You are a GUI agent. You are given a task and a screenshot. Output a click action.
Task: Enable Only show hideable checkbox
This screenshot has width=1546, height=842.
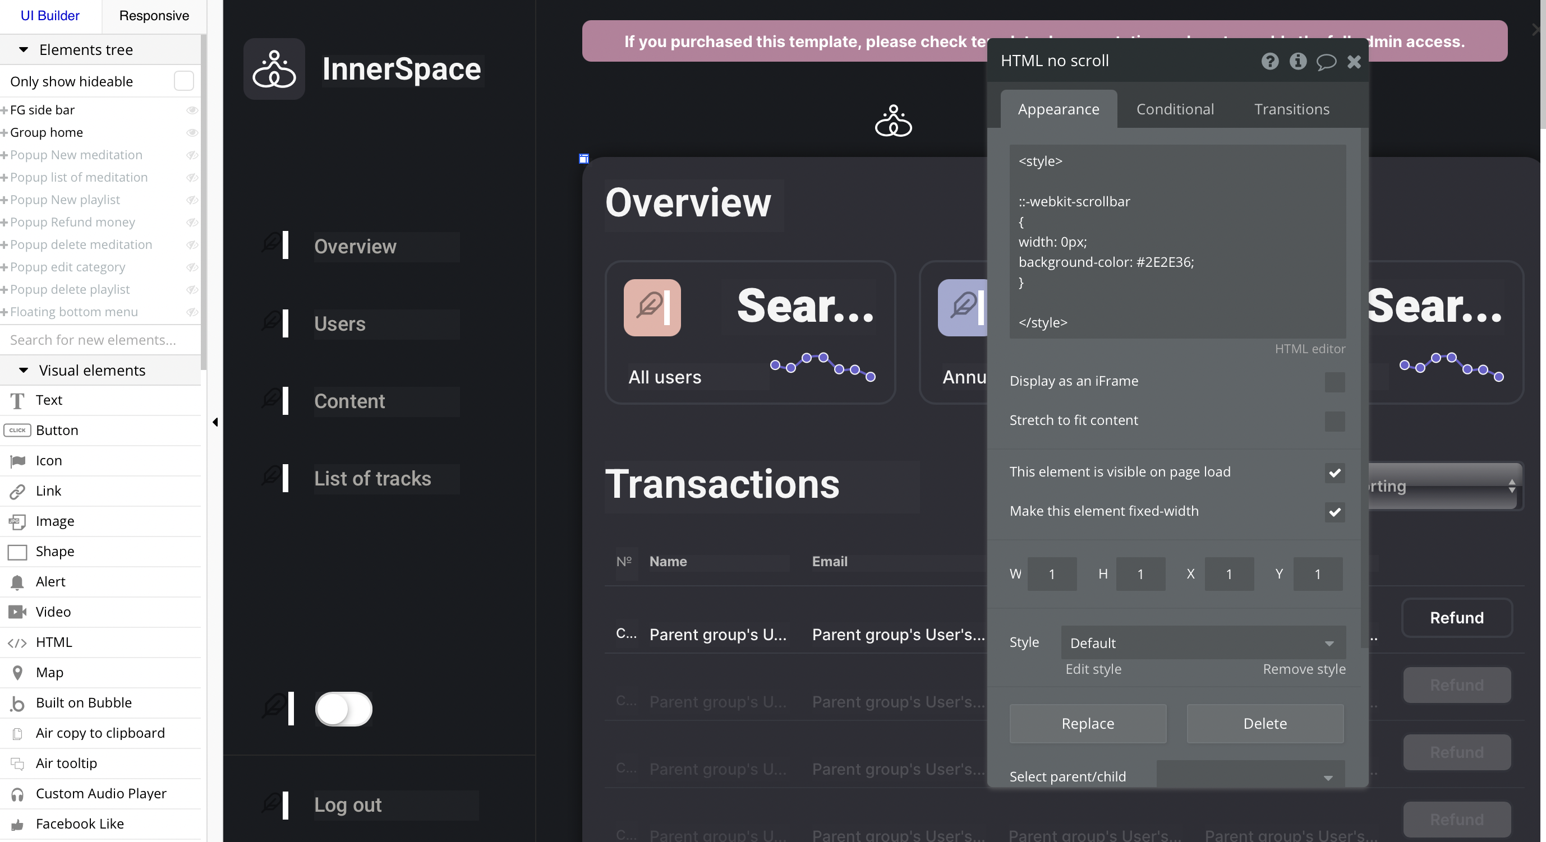[183, 81]
